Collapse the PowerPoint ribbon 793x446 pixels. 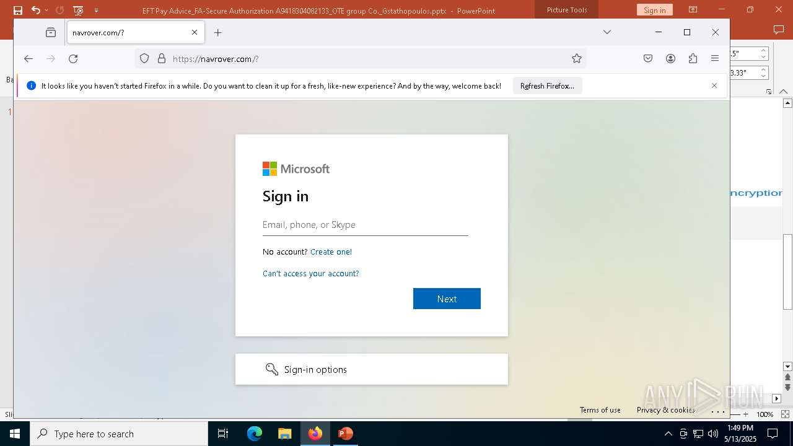click(x=785, y=92)
